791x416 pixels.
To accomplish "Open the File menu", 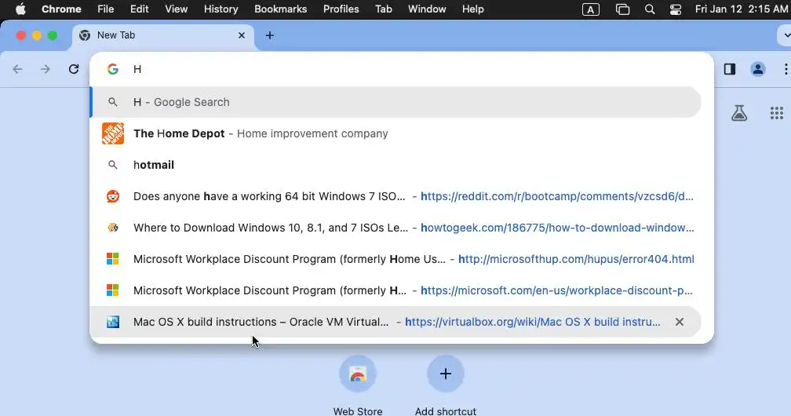I will (105, 9).
